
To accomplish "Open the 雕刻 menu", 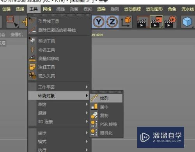I will (115, 9).
